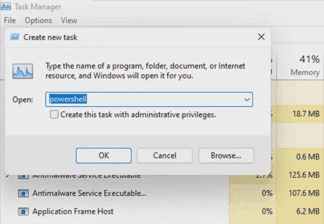
Task: Click the Open field containing powershell
Action: coord(149,99)
